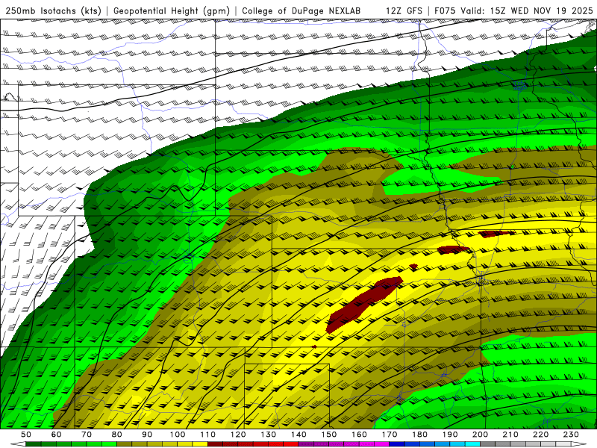Click the left arrow tip of the color bar
Viewport: 597px width, 448px height.
(17, 444)
